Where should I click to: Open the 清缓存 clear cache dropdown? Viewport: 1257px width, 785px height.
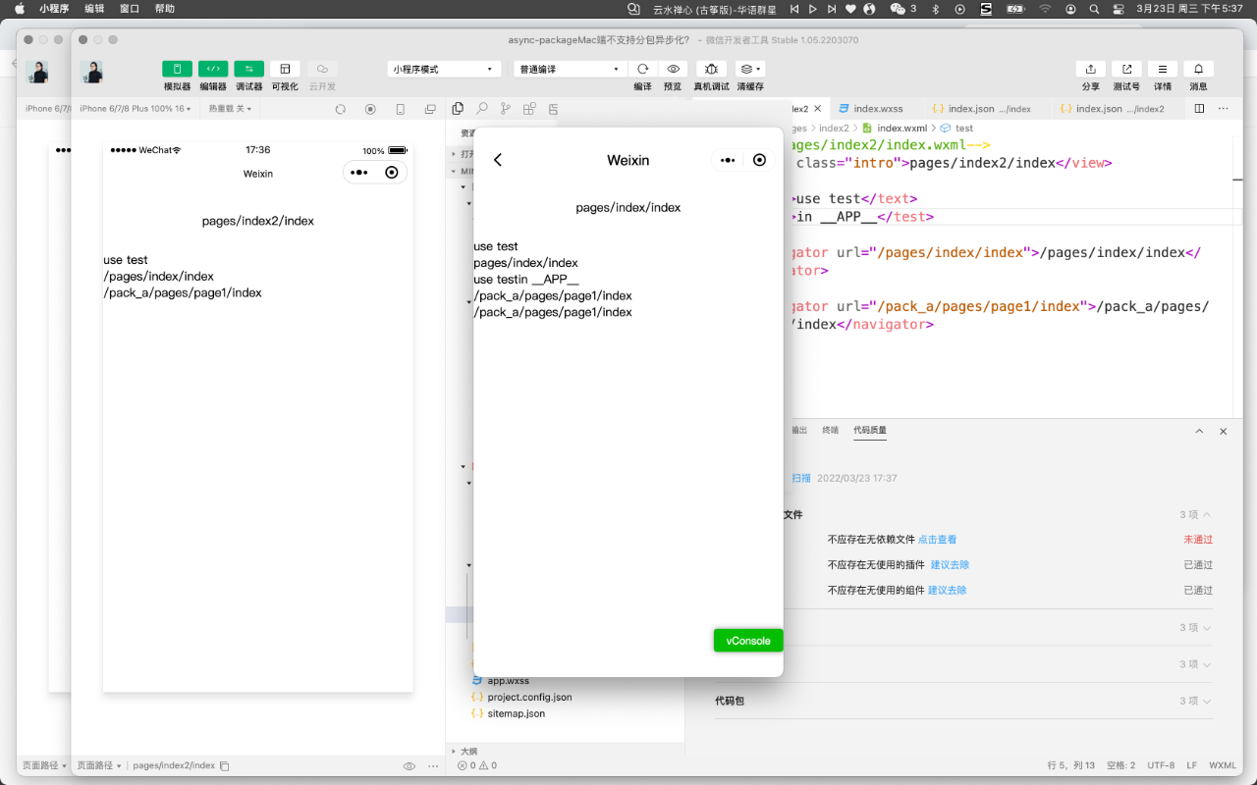pyautogui.click(x=750, y=69)
